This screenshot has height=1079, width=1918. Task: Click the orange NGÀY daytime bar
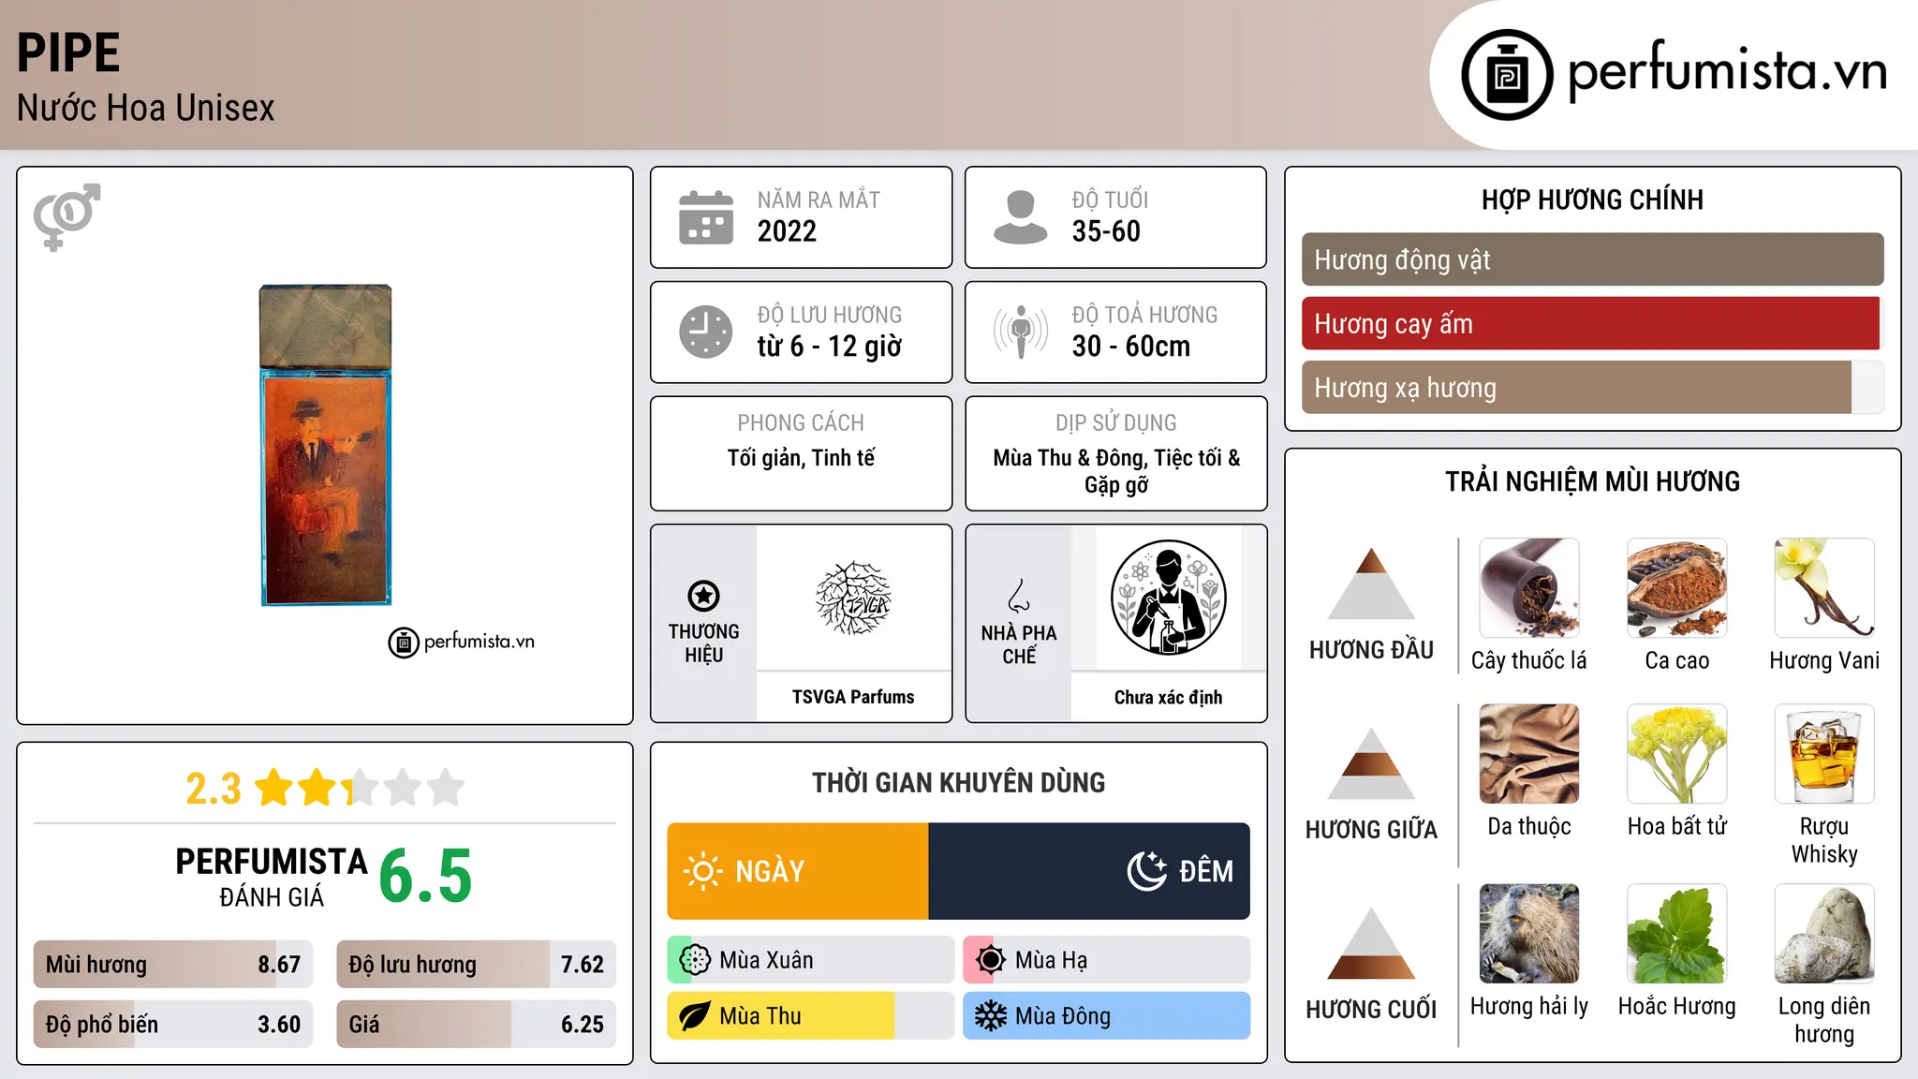point(798,871)
